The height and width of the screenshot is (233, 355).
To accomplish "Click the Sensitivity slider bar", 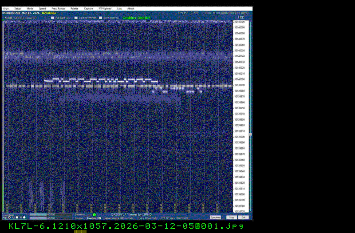I will point(51,214).
